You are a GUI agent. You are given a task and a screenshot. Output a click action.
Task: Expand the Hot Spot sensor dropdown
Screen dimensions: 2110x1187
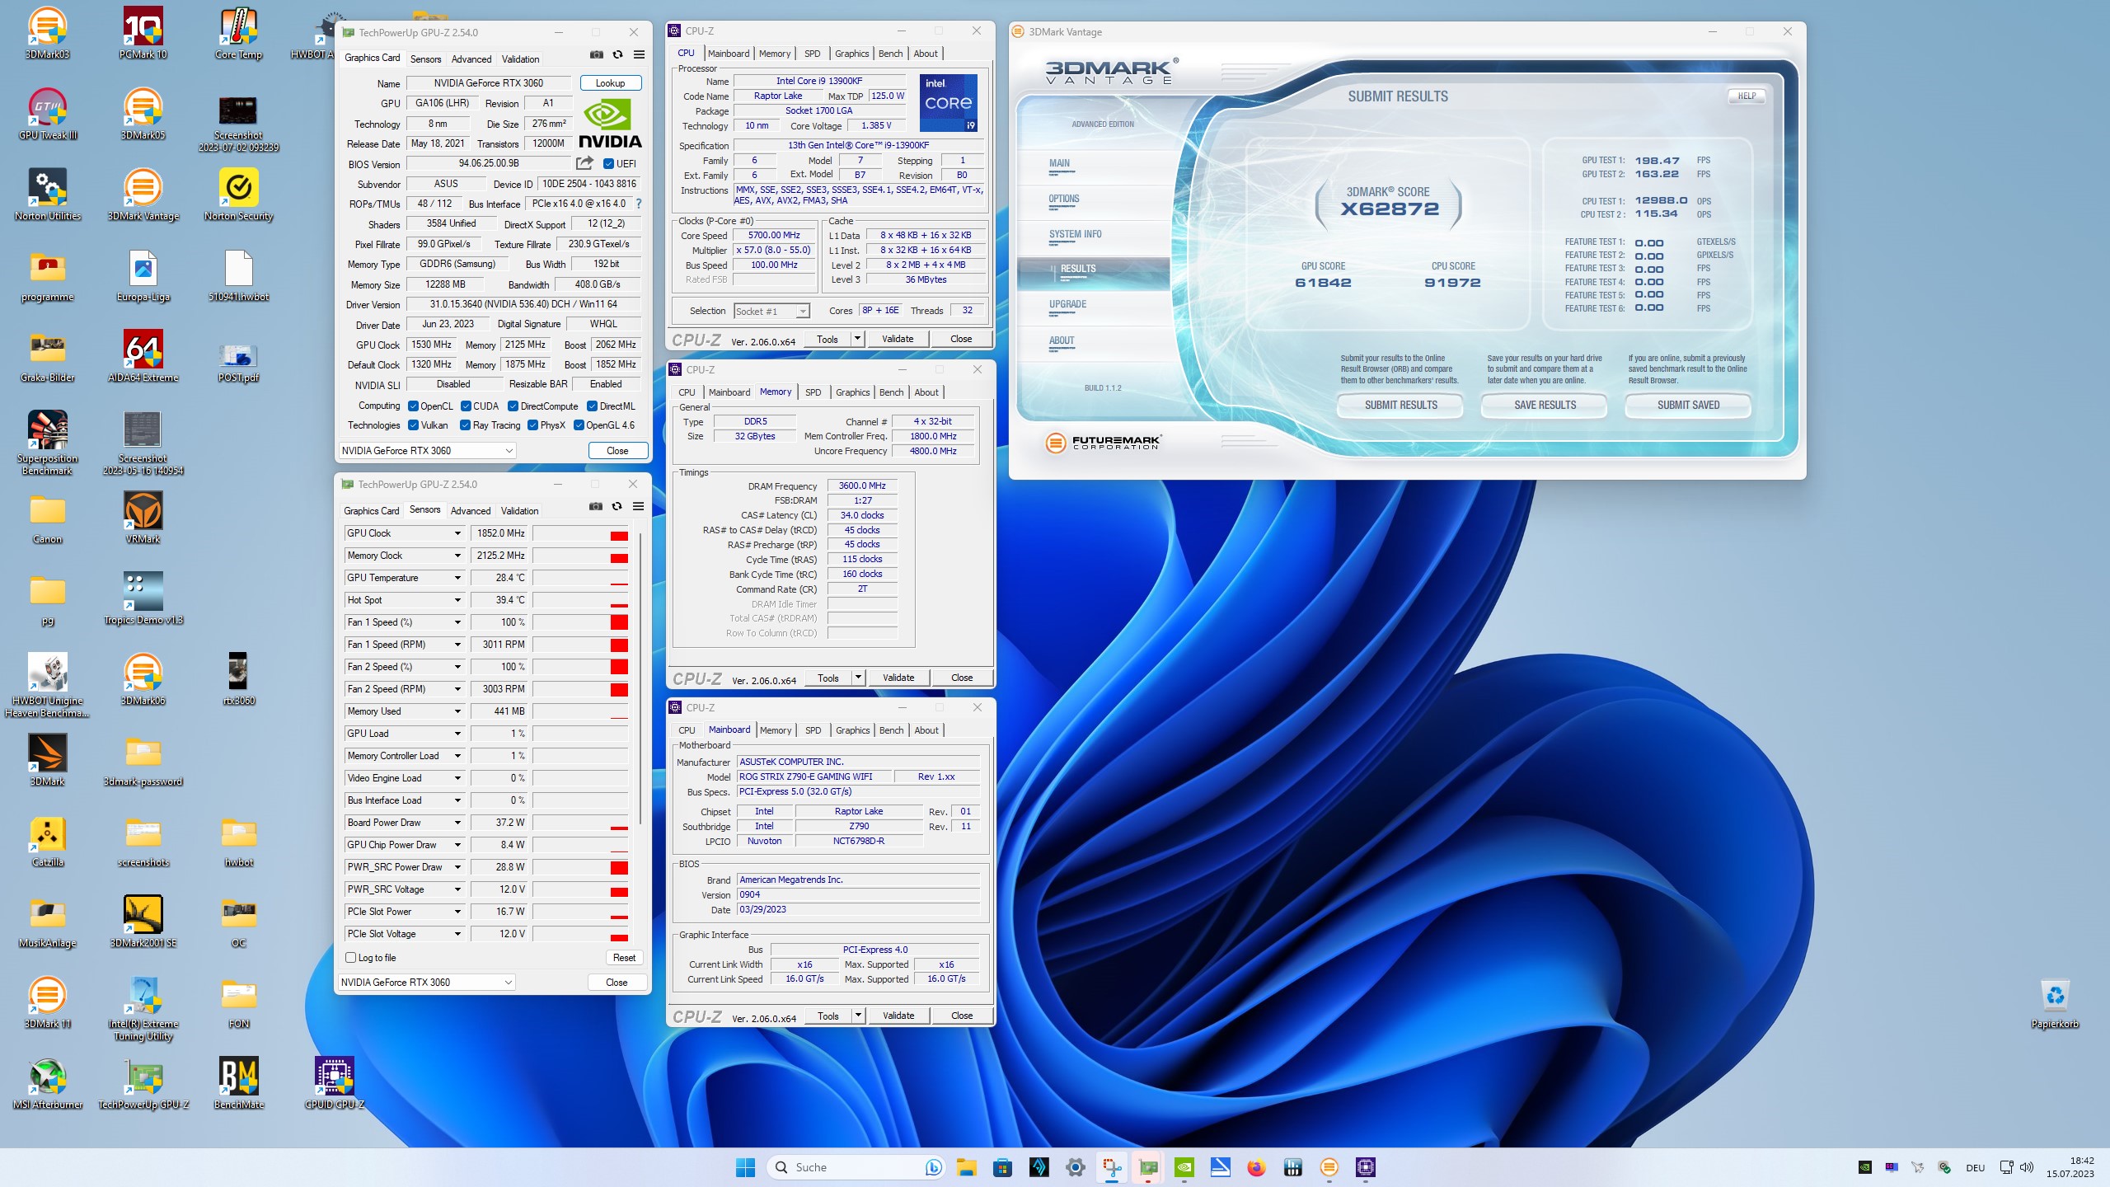pyautogui.click(x=457, y=600)
